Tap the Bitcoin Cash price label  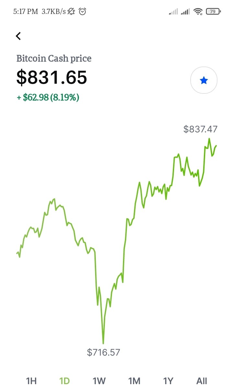pyautogui.click(x=54, y=59)
